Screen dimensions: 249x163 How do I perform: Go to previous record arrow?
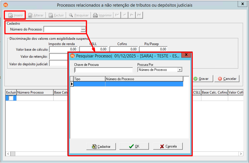tap(125, 15)
